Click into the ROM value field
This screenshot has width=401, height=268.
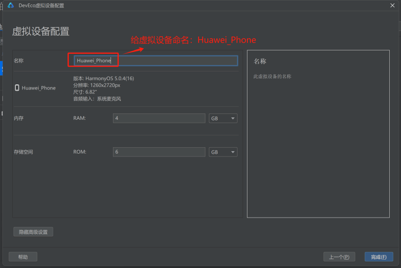(159, 152)
